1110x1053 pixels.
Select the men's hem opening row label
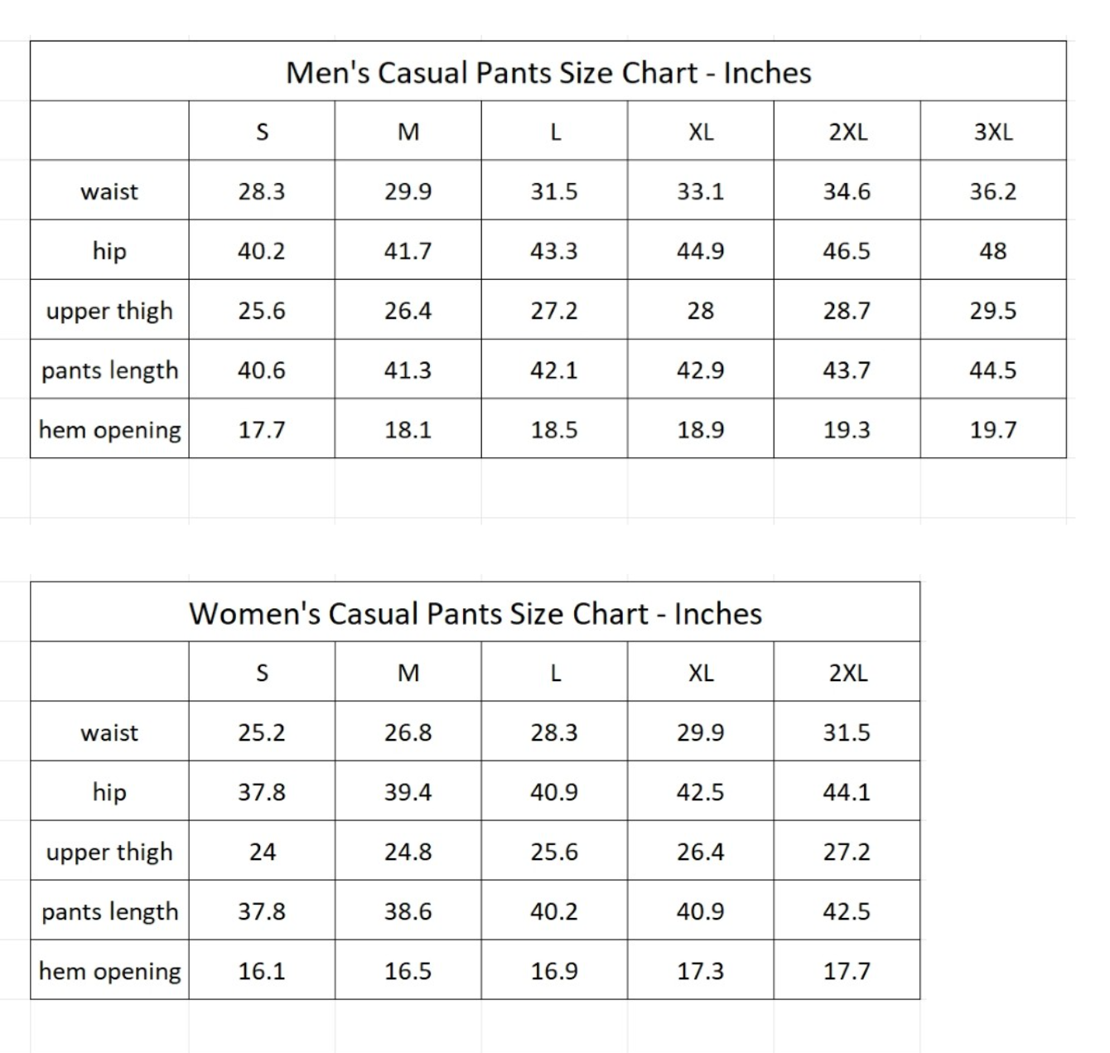109,430
